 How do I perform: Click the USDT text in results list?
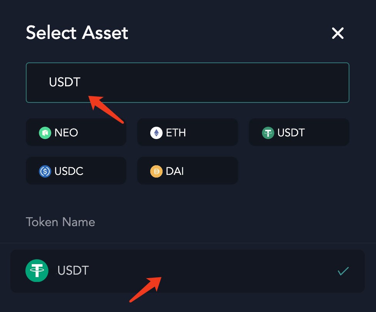[x=73, y=270]
